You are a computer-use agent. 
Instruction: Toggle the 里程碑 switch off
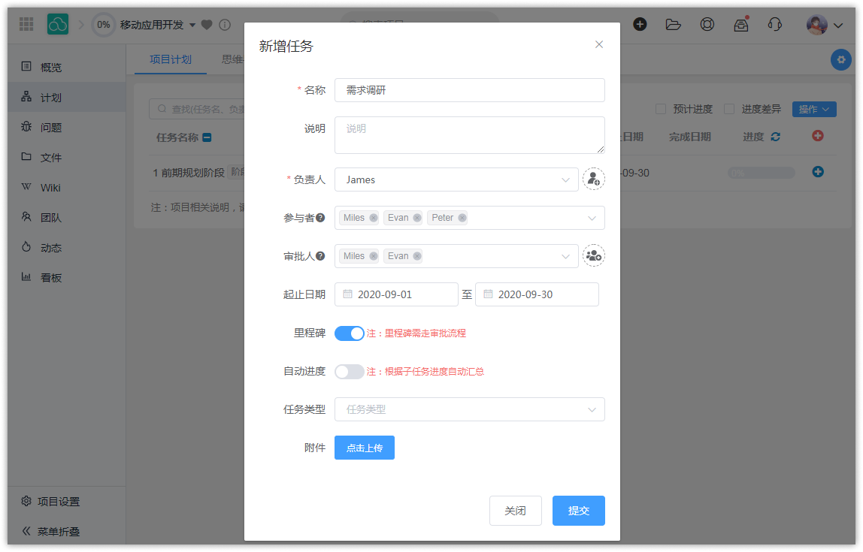pyautogui.click(x=349, y=333)
